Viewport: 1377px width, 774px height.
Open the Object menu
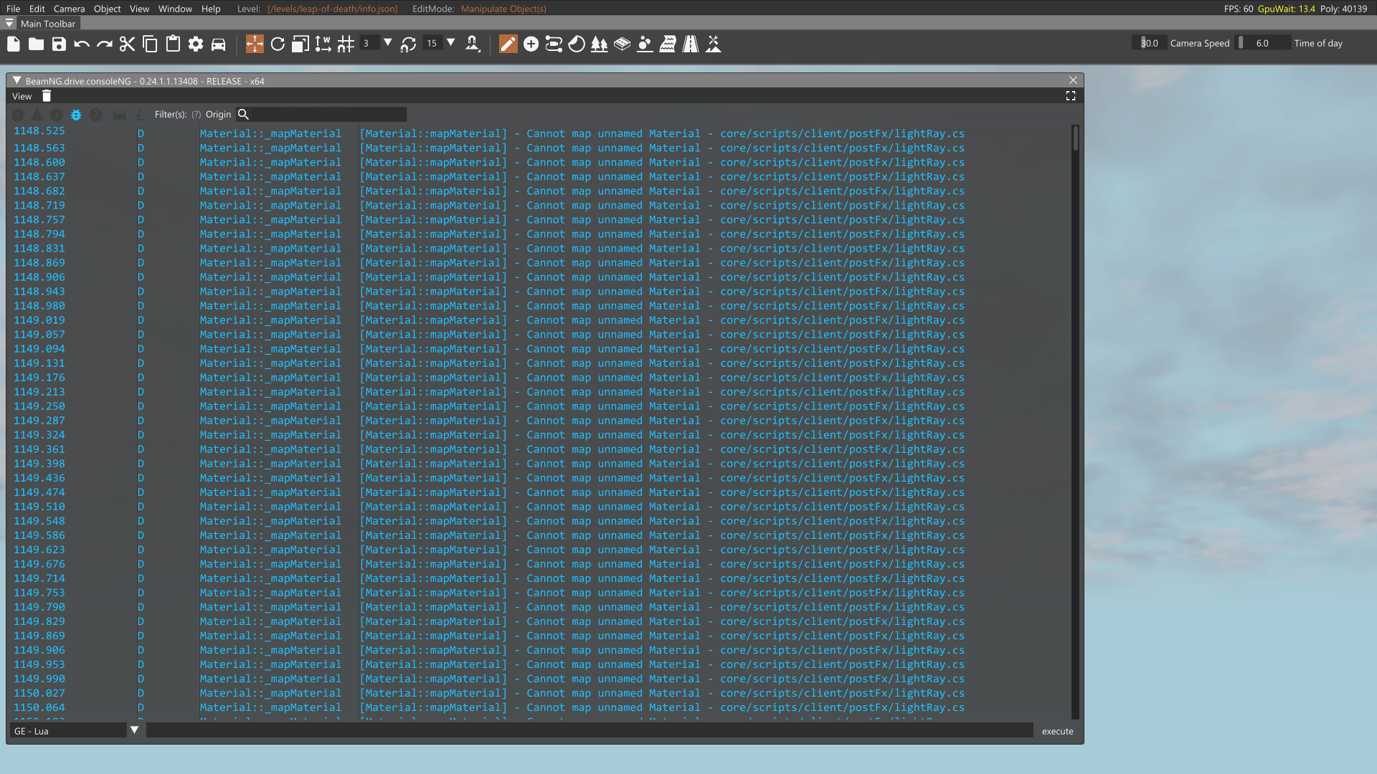pos(108,9)
